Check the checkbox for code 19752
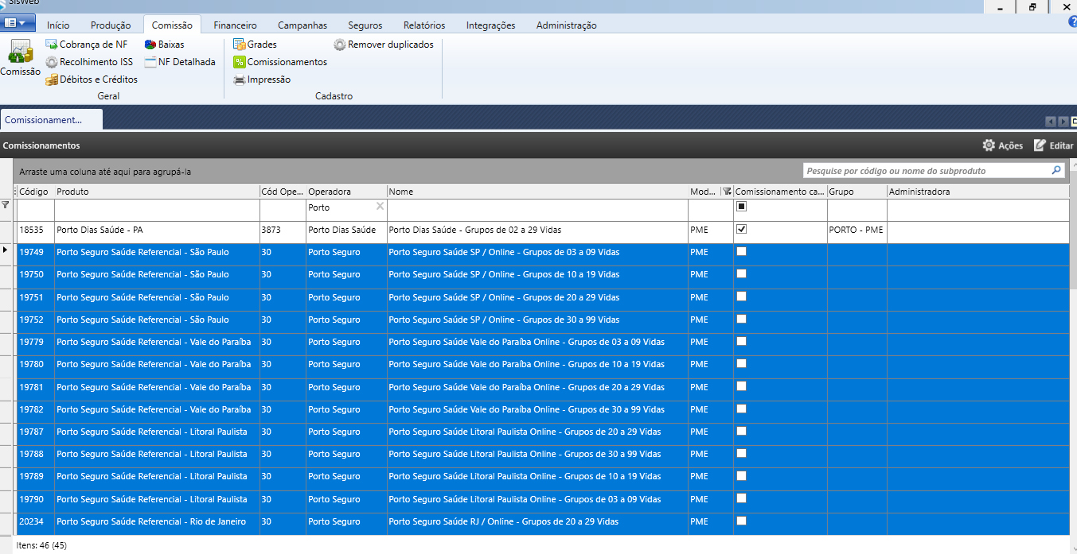Image resolution: width=1077 pixels, height=554 pixels. [741, 319]
